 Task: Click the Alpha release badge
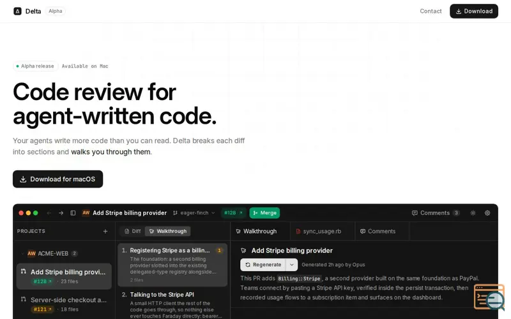(x=35, y=66)
